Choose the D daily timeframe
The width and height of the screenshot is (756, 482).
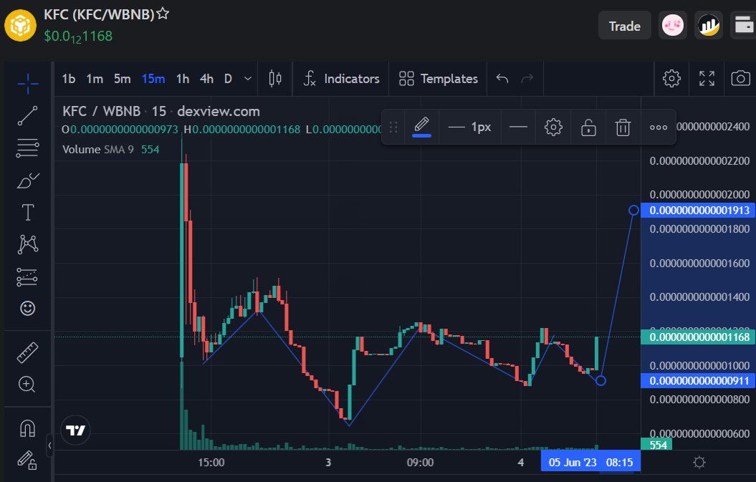[x=228, y=79]
